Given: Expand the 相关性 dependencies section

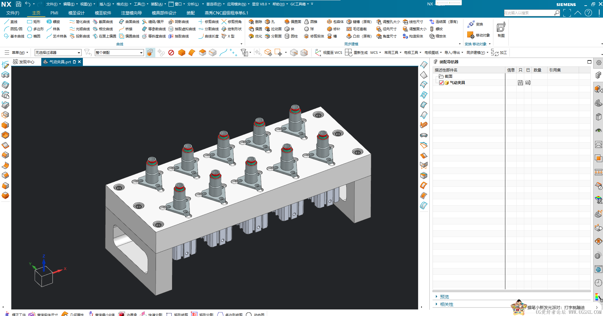Looking at the screenshot, I should point(446,304).
